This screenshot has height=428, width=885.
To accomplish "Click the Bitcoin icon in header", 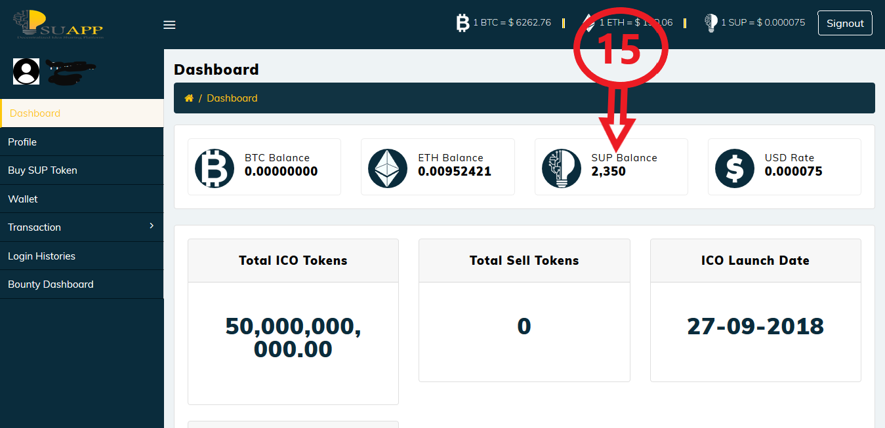I will click(x=463, y=23).
